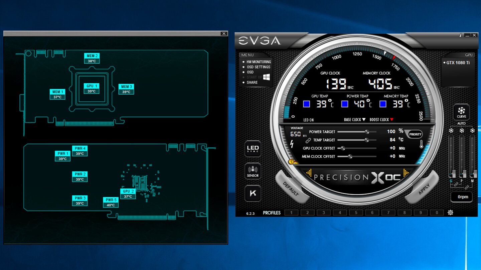Click the MEM 2 sensor label
Viewport: 481px width, 270px height.
[92, 58]
